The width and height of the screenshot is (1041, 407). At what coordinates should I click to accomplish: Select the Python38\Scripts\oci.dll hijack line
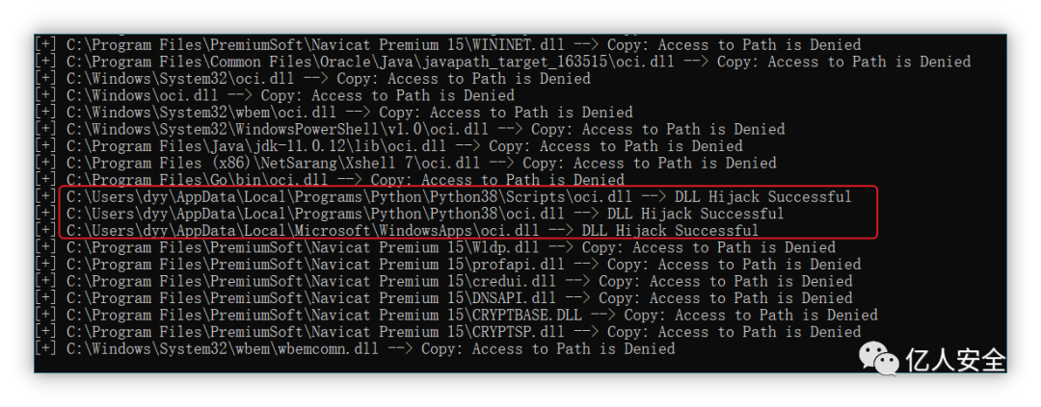(x=444, y=197)
